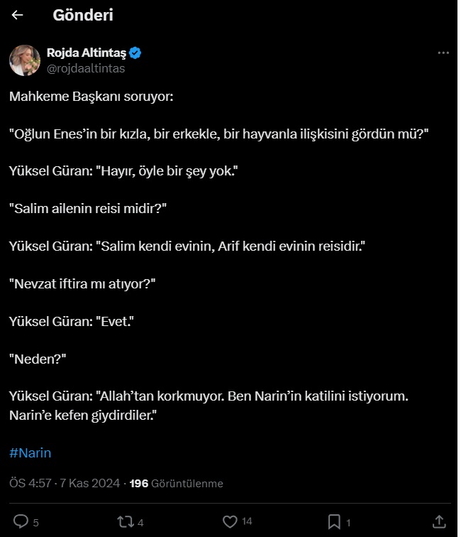This screenshot has width=461, height=537.
Task: Click the Gönderi page heading
Action: tap(83, 15)
